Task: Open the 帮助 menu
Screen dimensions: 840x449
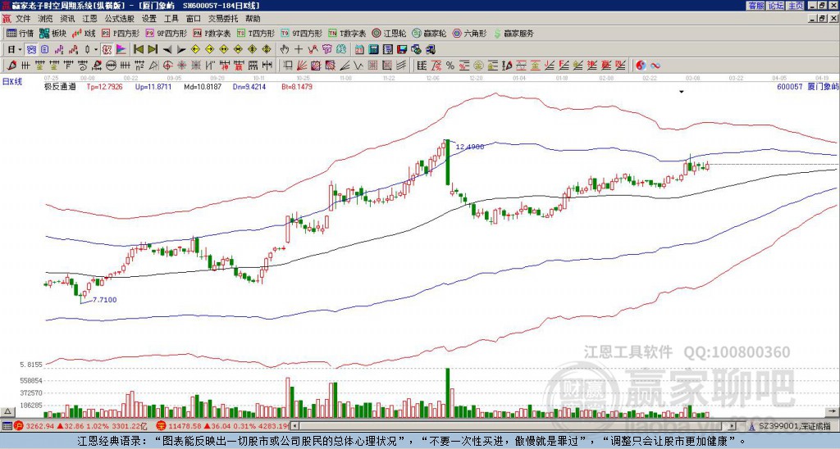Action: point(253,19)
